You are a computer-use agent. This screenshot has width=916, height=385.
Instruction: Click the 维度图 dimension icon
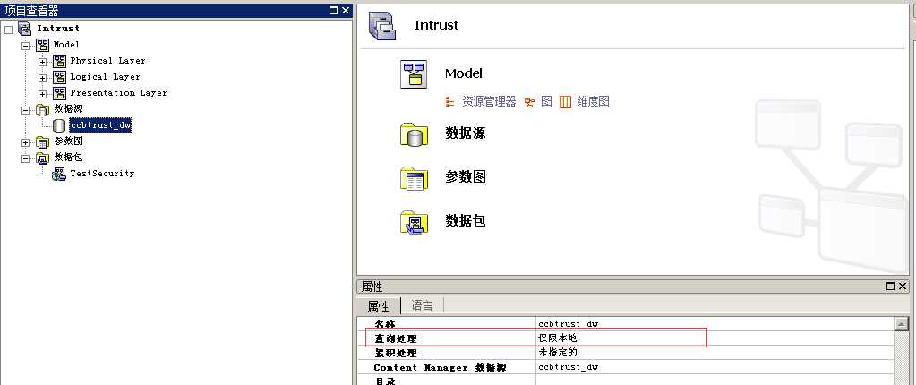click(x=565, y=102)
